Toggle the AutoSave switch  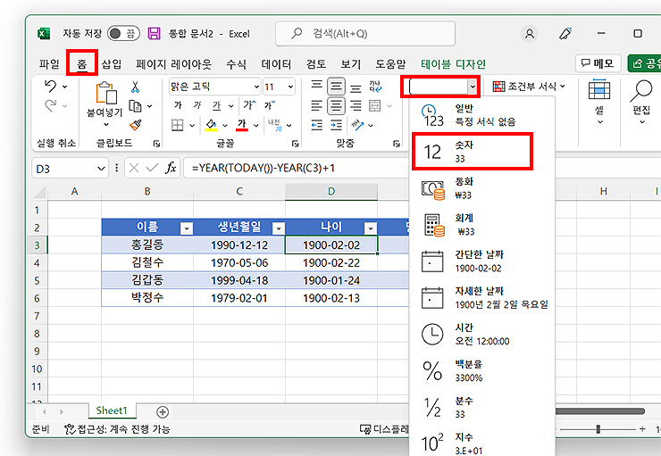point(123,33)
